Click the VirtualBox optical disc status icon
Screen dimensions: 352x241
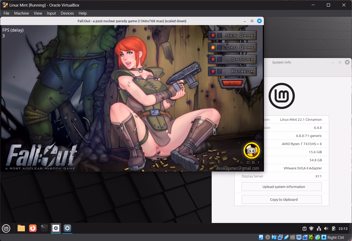[x=268, y=237]
